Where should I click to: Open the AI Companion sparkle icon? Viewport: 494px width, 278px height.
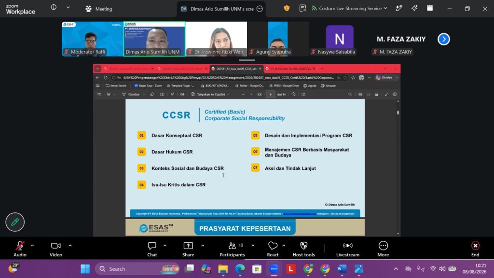coord(414,9)
